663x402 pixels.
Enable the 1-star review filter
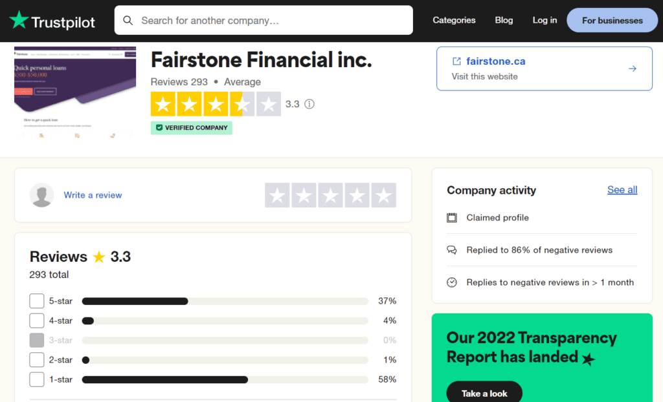[36, 379]
